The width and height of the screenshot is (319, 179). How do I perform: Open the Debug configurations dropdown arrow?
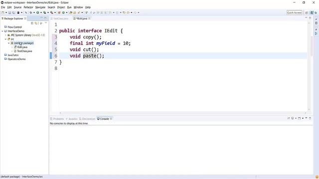pyautogui.click(x=34, y=12)
